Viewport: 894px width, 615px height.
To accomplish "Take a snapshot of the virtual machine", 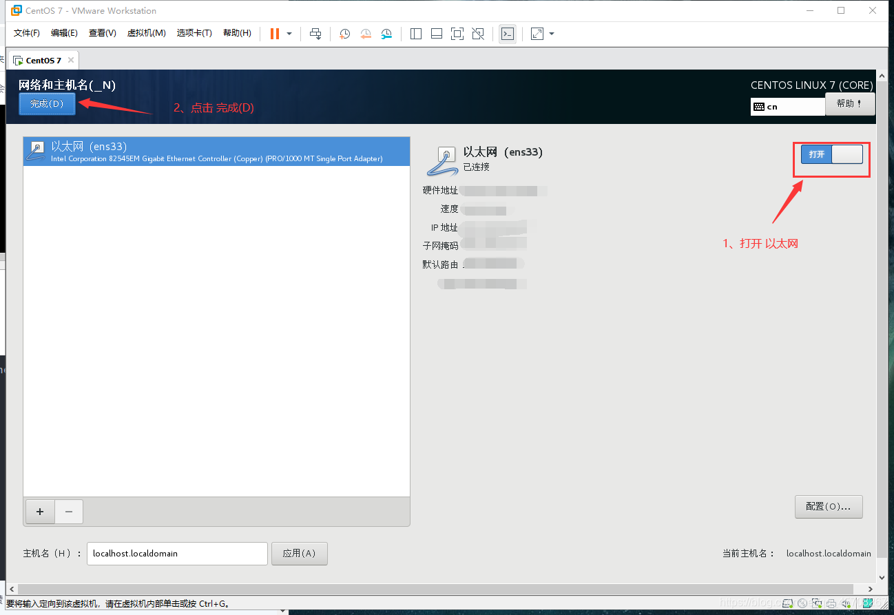I will (x=345, y=34).
